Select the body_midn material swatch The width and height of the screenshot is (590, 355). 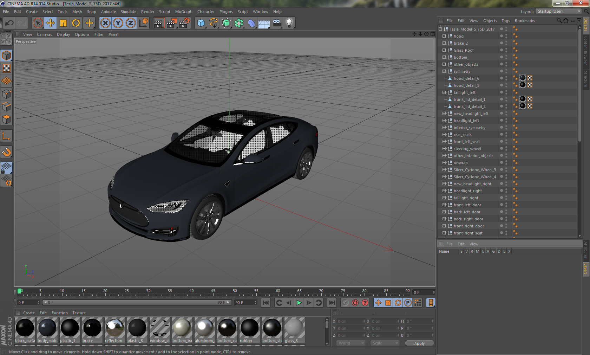click(x=47, y=330)
